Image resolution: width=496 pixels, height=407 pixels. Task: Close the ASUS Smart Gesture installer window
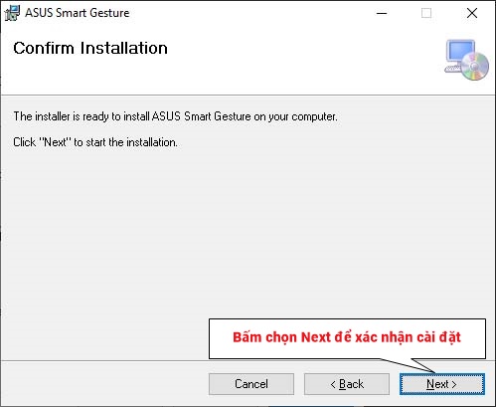[472, 13]
